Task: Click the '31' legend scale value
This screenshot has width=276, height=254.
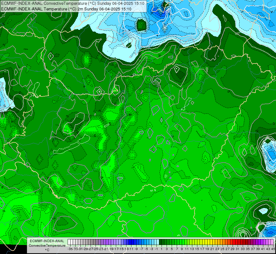Action: (238, 249)
